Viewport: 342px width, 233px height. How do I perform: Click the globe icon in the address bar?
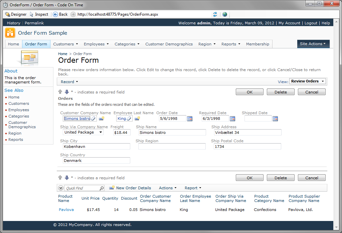pyautogui.click(x=225, y=14)
